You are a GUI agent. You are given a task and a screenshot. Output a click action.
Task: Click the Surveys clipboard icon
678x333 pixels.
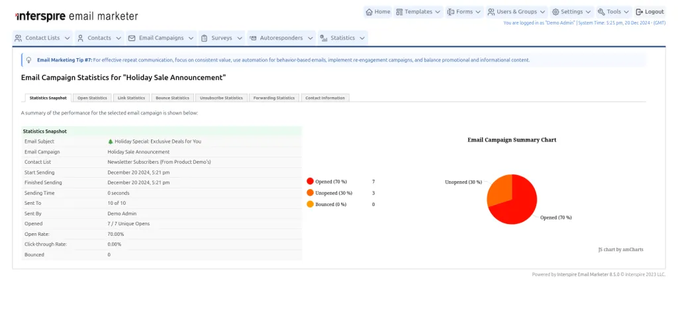pyautogui.click(x=205, y=38)
